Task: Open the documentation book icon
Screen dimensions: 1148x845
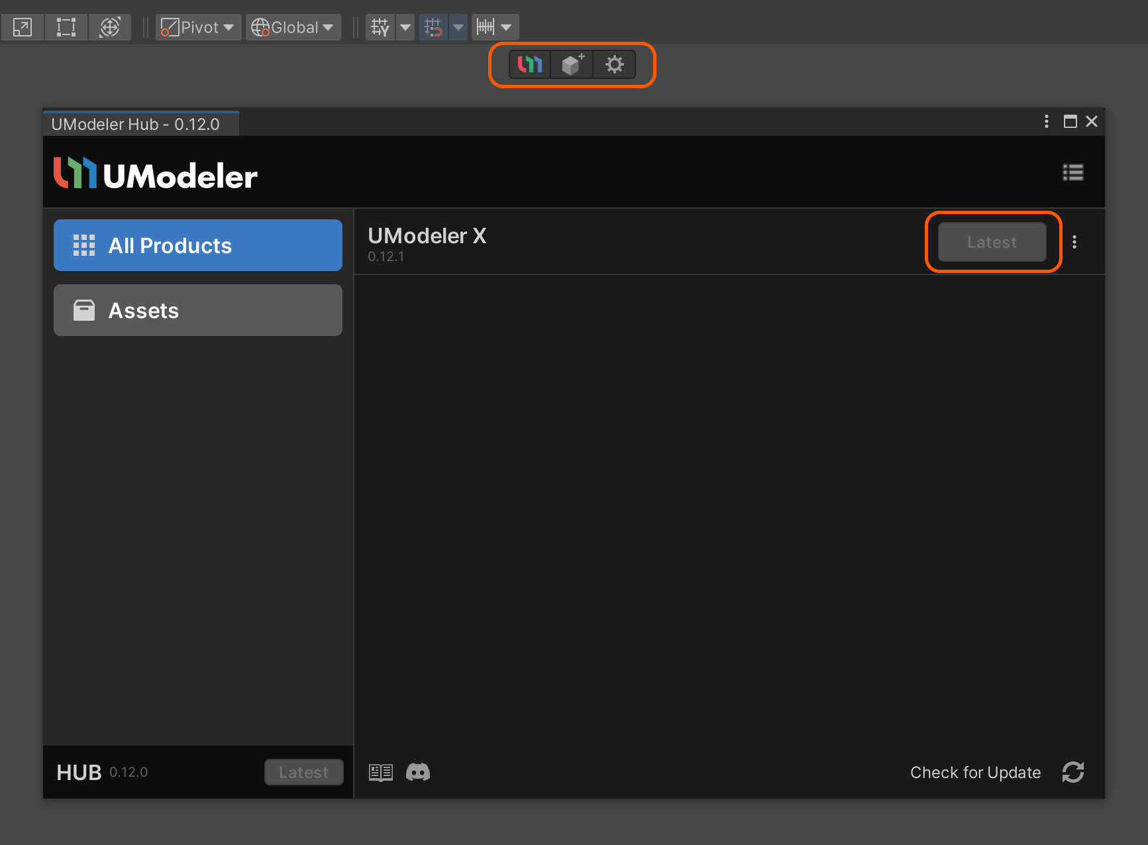Action: tap(381, 772)
